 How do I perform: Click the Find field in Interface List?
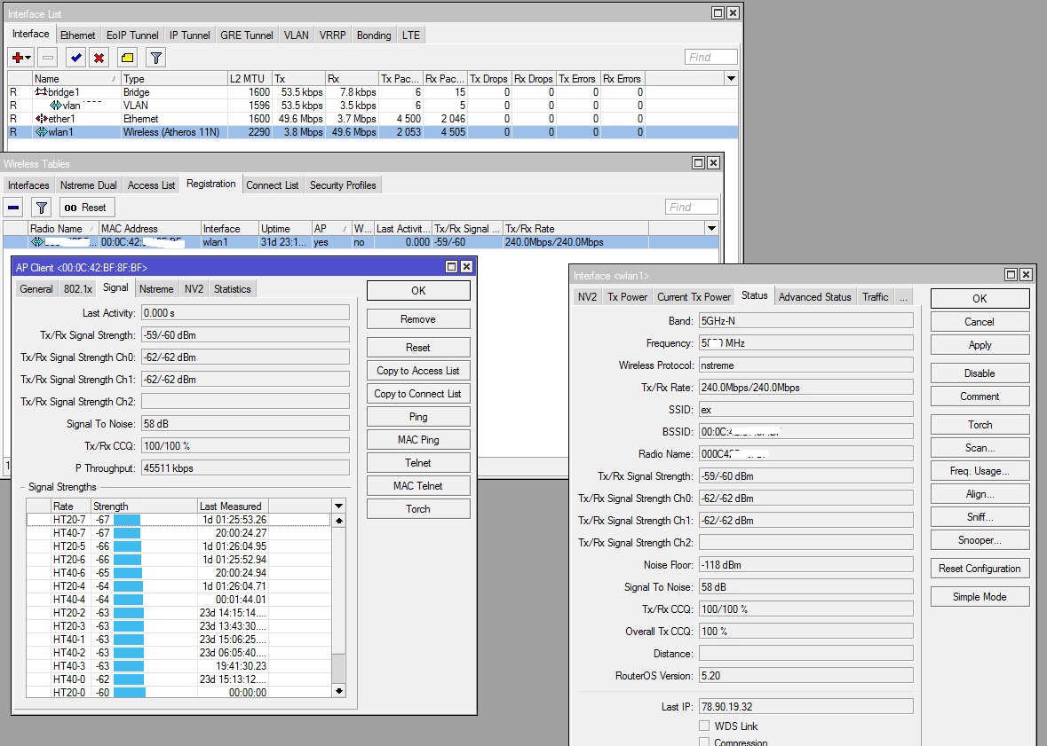pos(710,58)
